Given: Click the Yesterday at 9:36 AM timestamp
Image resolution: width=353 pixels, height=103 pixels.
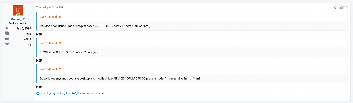Looking at the screenshot, I should click(49, 7).
